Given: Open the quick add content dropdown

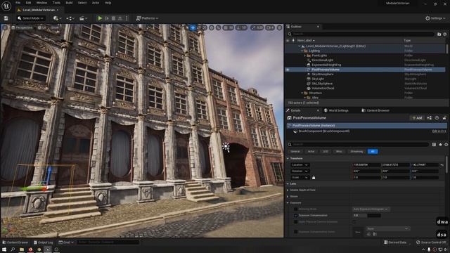Looking at the screenshot, I should tap(56, 18).
